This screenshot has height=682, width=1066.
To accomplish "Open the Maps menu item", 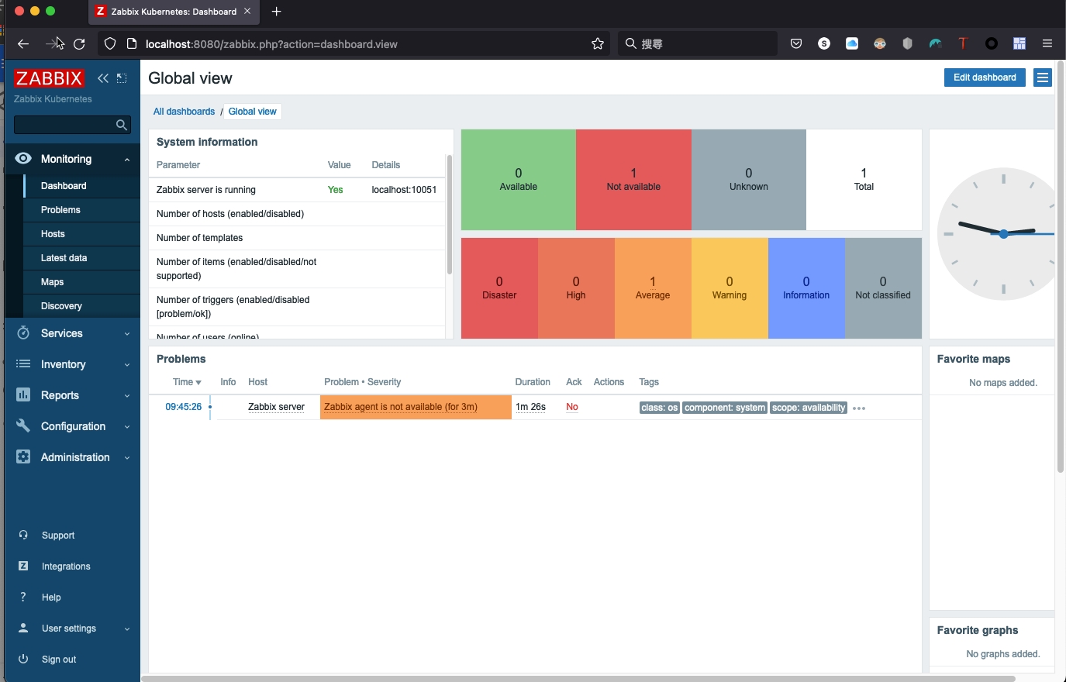I will [x=81, y=282].
